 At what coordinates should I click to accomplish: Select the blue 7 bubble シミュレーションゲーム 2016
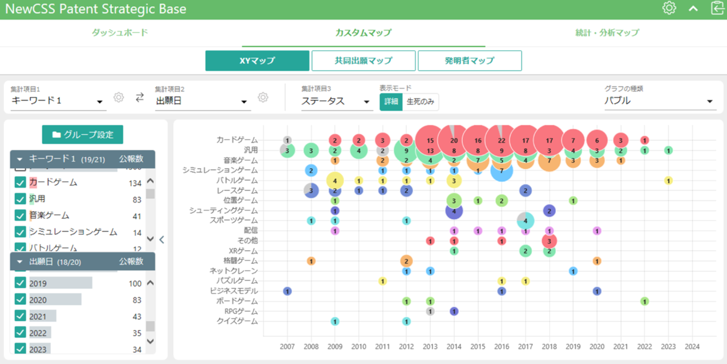(x=501, y=170)
